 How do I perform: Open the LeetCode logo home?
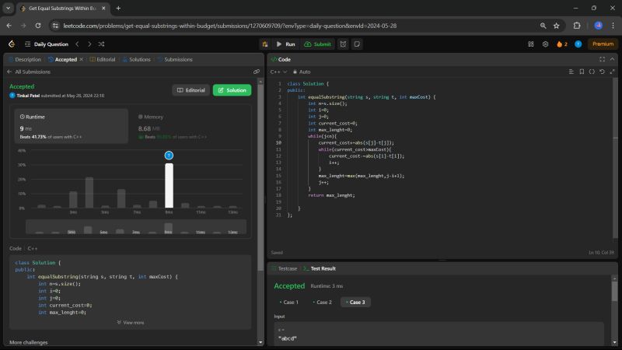[x=12, y=44]
